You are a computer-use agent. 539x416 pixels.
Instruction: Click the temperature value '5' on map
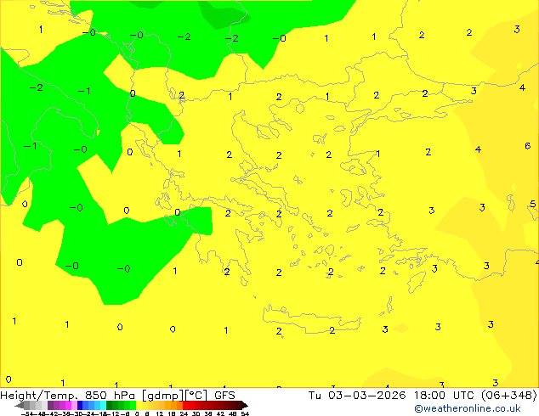click(x=532, y=204)
